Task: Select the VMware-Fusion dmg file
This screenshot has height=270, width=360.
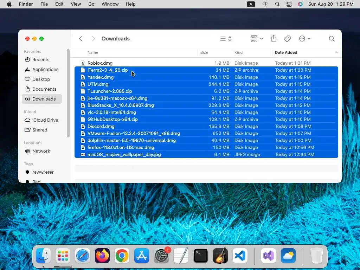Action: pyautogui.click(x=206, y=133)
